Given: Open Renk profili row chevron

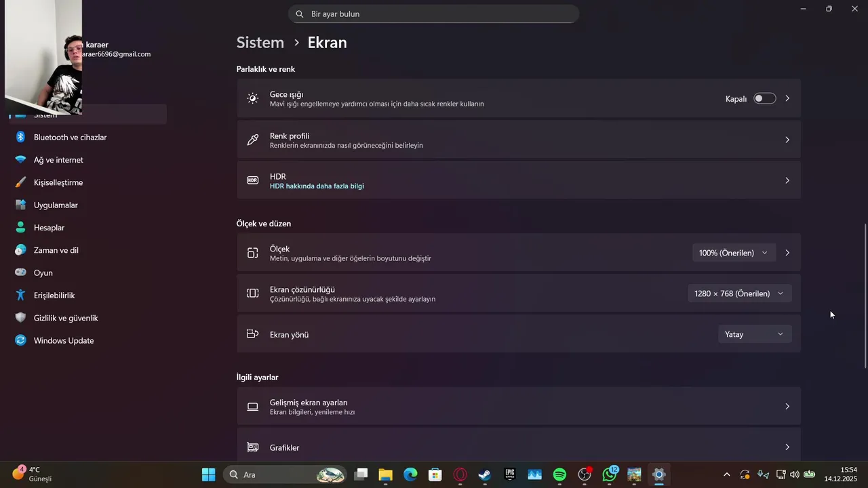Looking at the screenshot, I should coord(787,140).
